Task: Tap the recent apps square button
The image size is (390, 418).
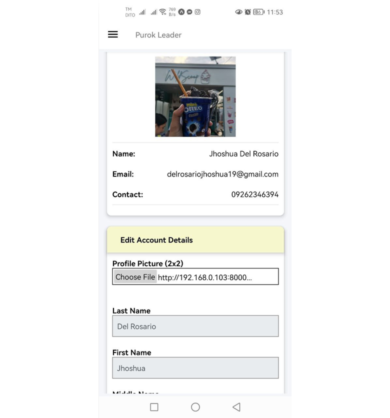Action: 154,407
